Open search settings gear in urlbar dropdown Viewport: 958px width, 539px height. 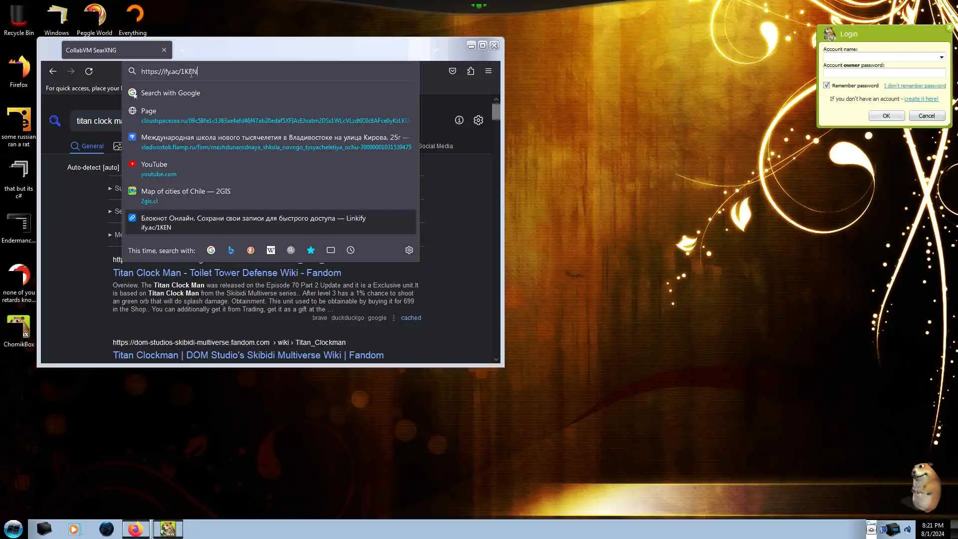409,250
